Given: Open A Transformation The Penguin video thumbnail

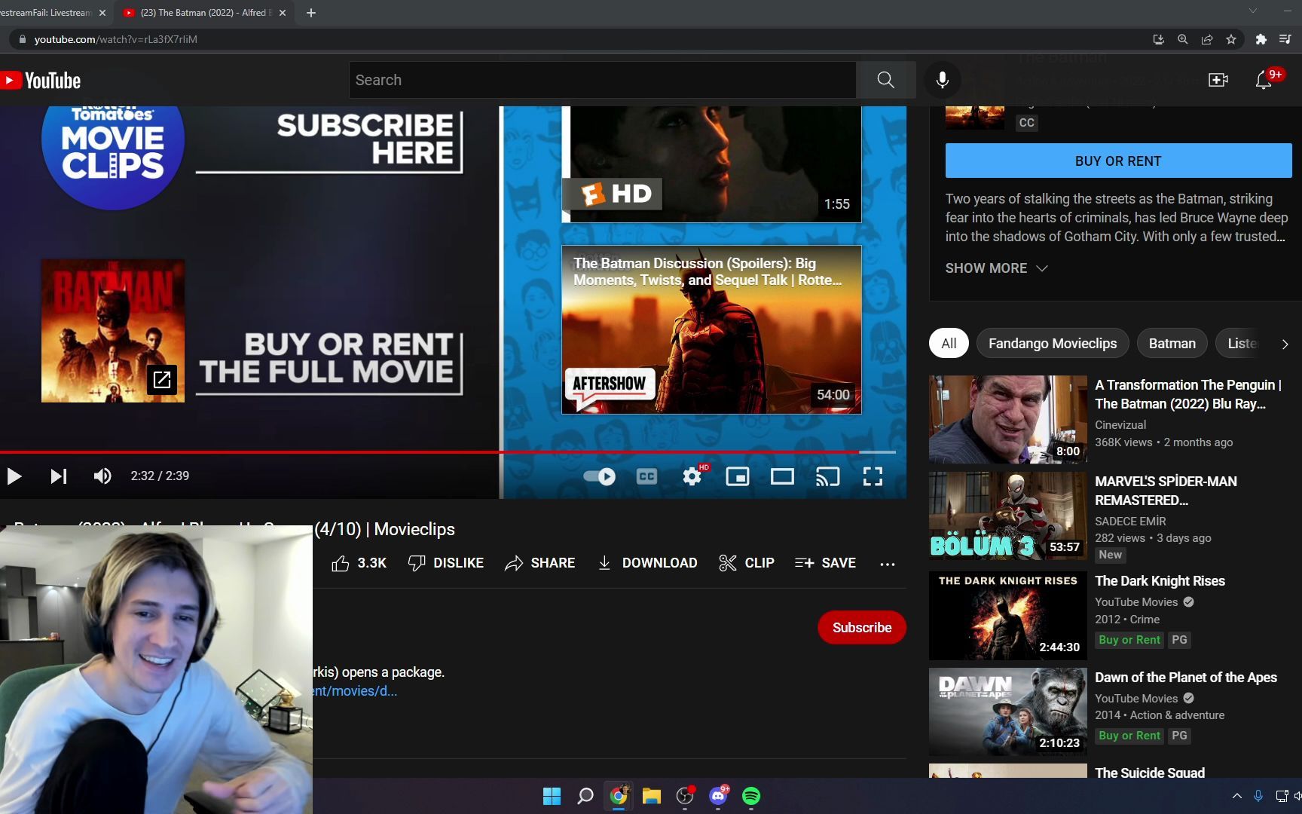Looking at the screenshot, I should (1007, 419).
